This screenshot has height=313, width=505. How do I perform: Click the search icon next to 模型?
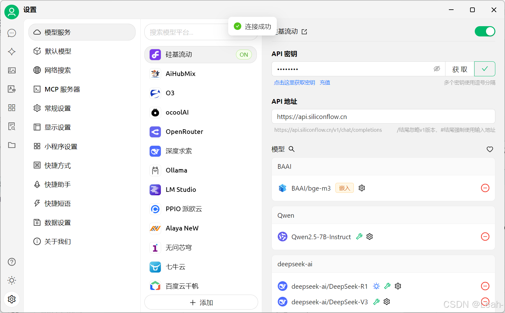(x=291, y=149)
